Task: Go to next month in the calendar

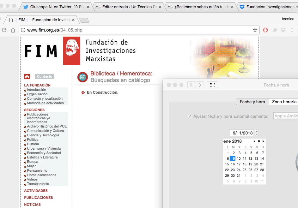Action: point(264,141)
